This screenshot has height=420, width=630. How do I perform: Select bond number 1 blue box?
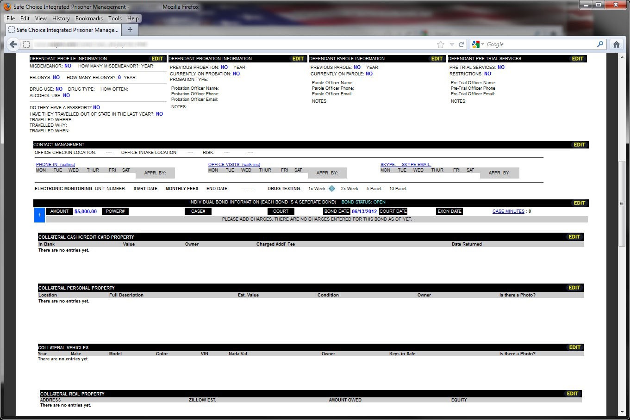point(39,215)
